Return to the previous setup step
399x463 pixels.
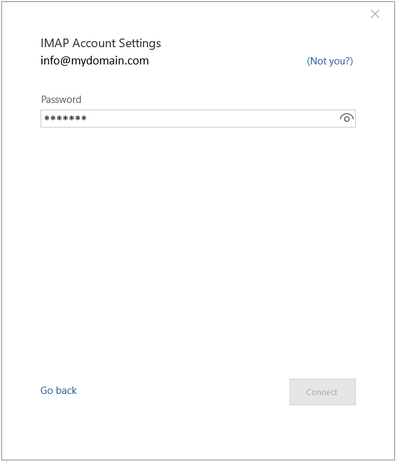(x=58, y=391)
